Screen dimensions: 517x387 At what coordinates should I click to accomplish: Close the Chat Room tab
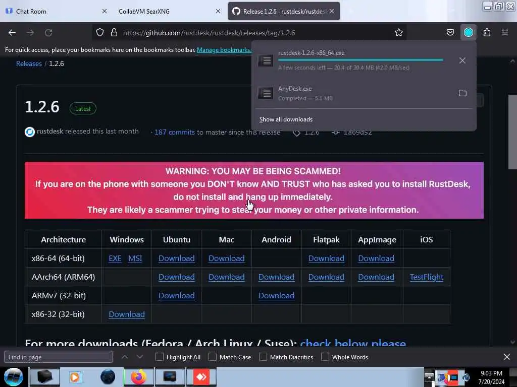pos(105,11)
